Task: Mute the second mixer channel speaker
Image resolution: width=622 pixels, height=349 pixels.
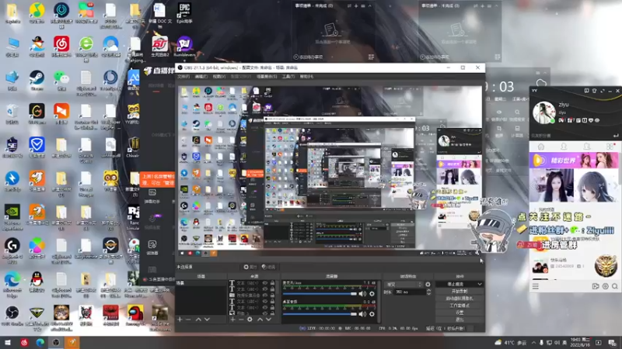Action: [362, 314]
